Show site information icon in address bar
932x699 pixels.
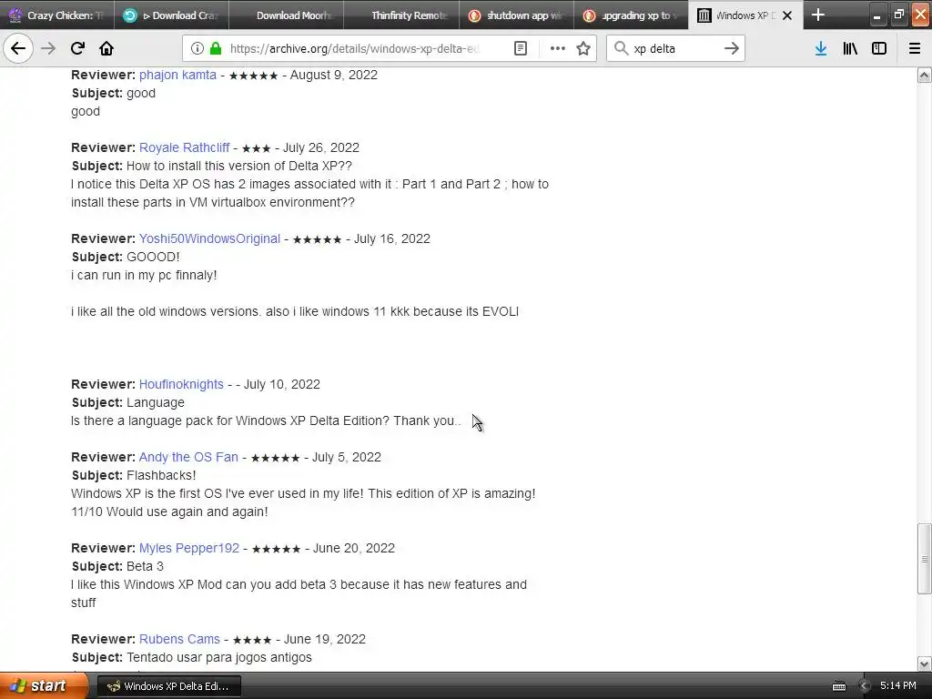pyautogui.click(x=197, y=48)
